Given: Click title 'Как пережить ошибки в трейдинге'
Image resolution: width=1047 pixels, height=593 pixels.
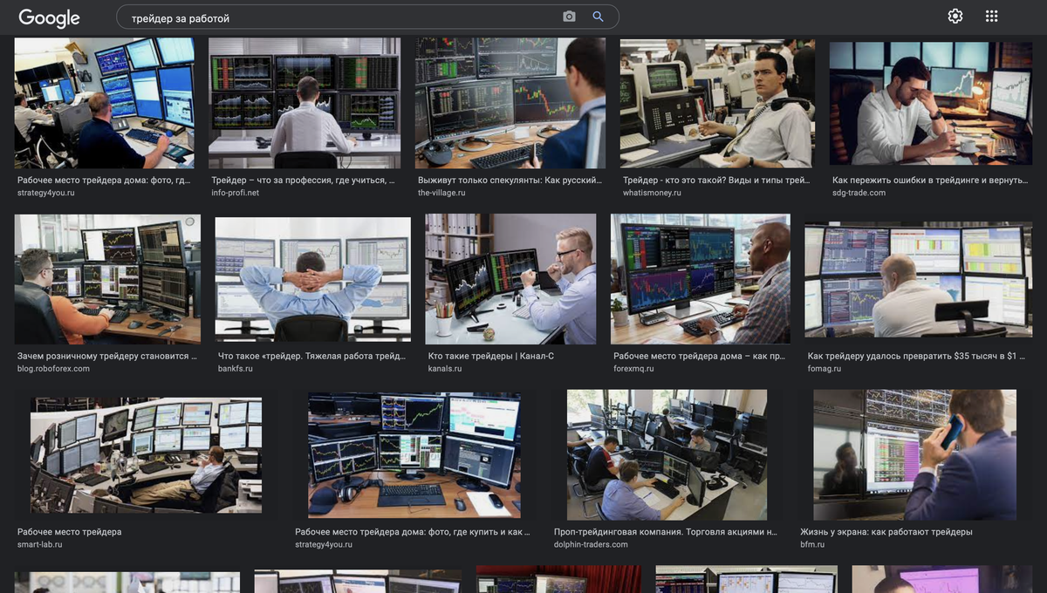Looking at the screenshot, I should click(930, 181).
